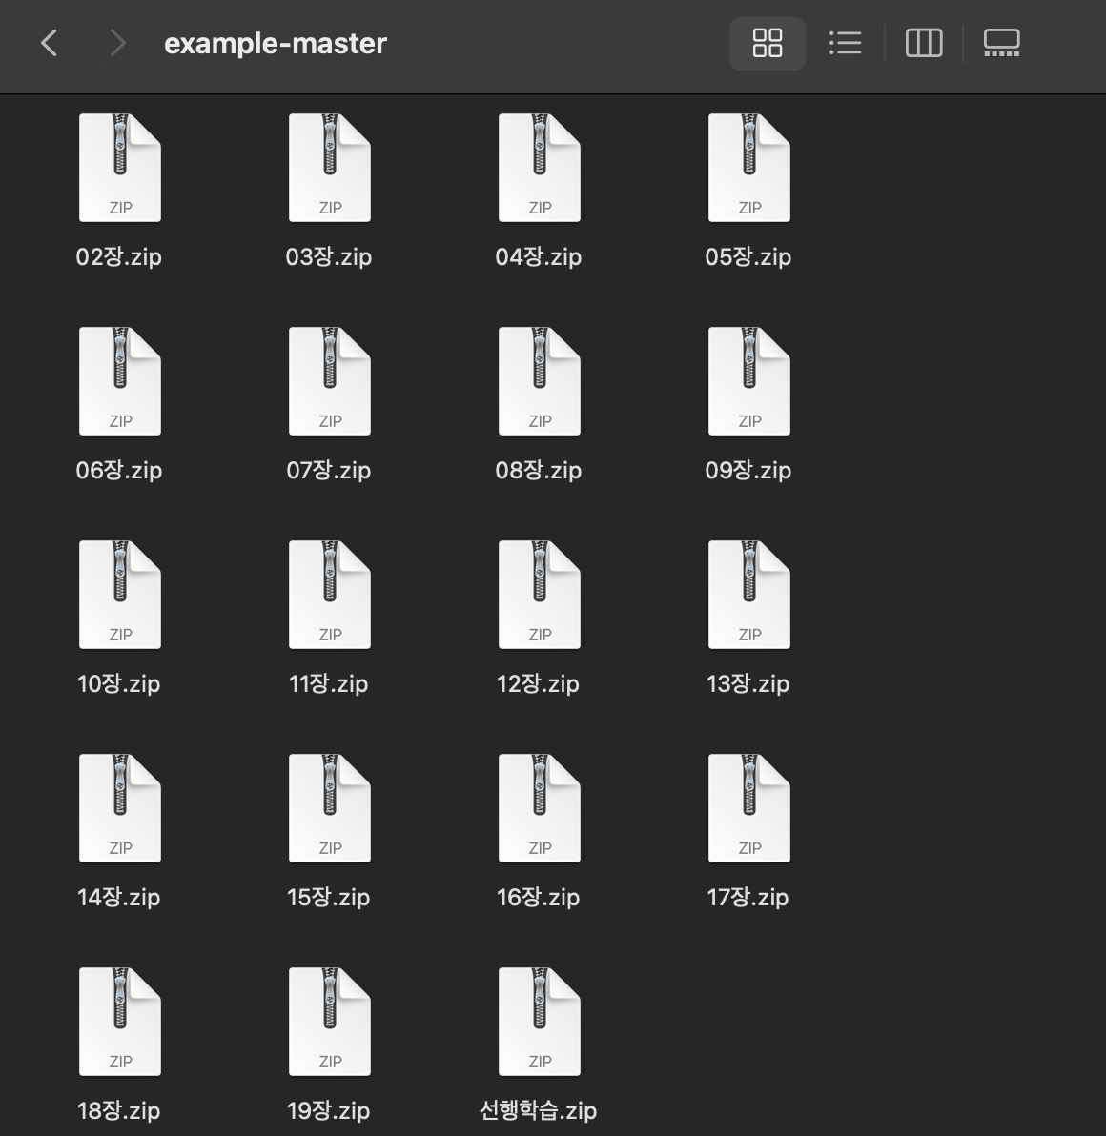
Task: Select the 06장.zip archive icon
Action: [x=119, y=381]
